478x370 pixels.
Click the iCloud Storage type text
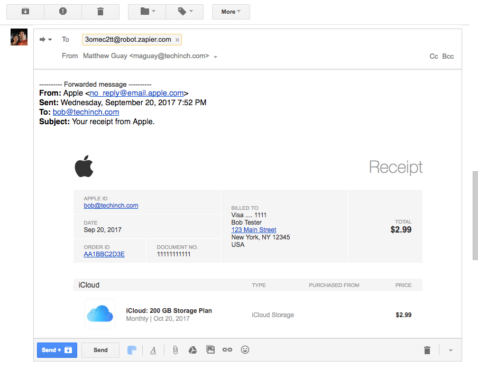click(273, 315)
